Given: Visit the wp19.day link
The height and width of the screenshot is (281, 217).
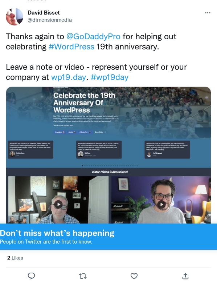Looking at the screenshot, I should pyautogui.click(x=69, y=77).
